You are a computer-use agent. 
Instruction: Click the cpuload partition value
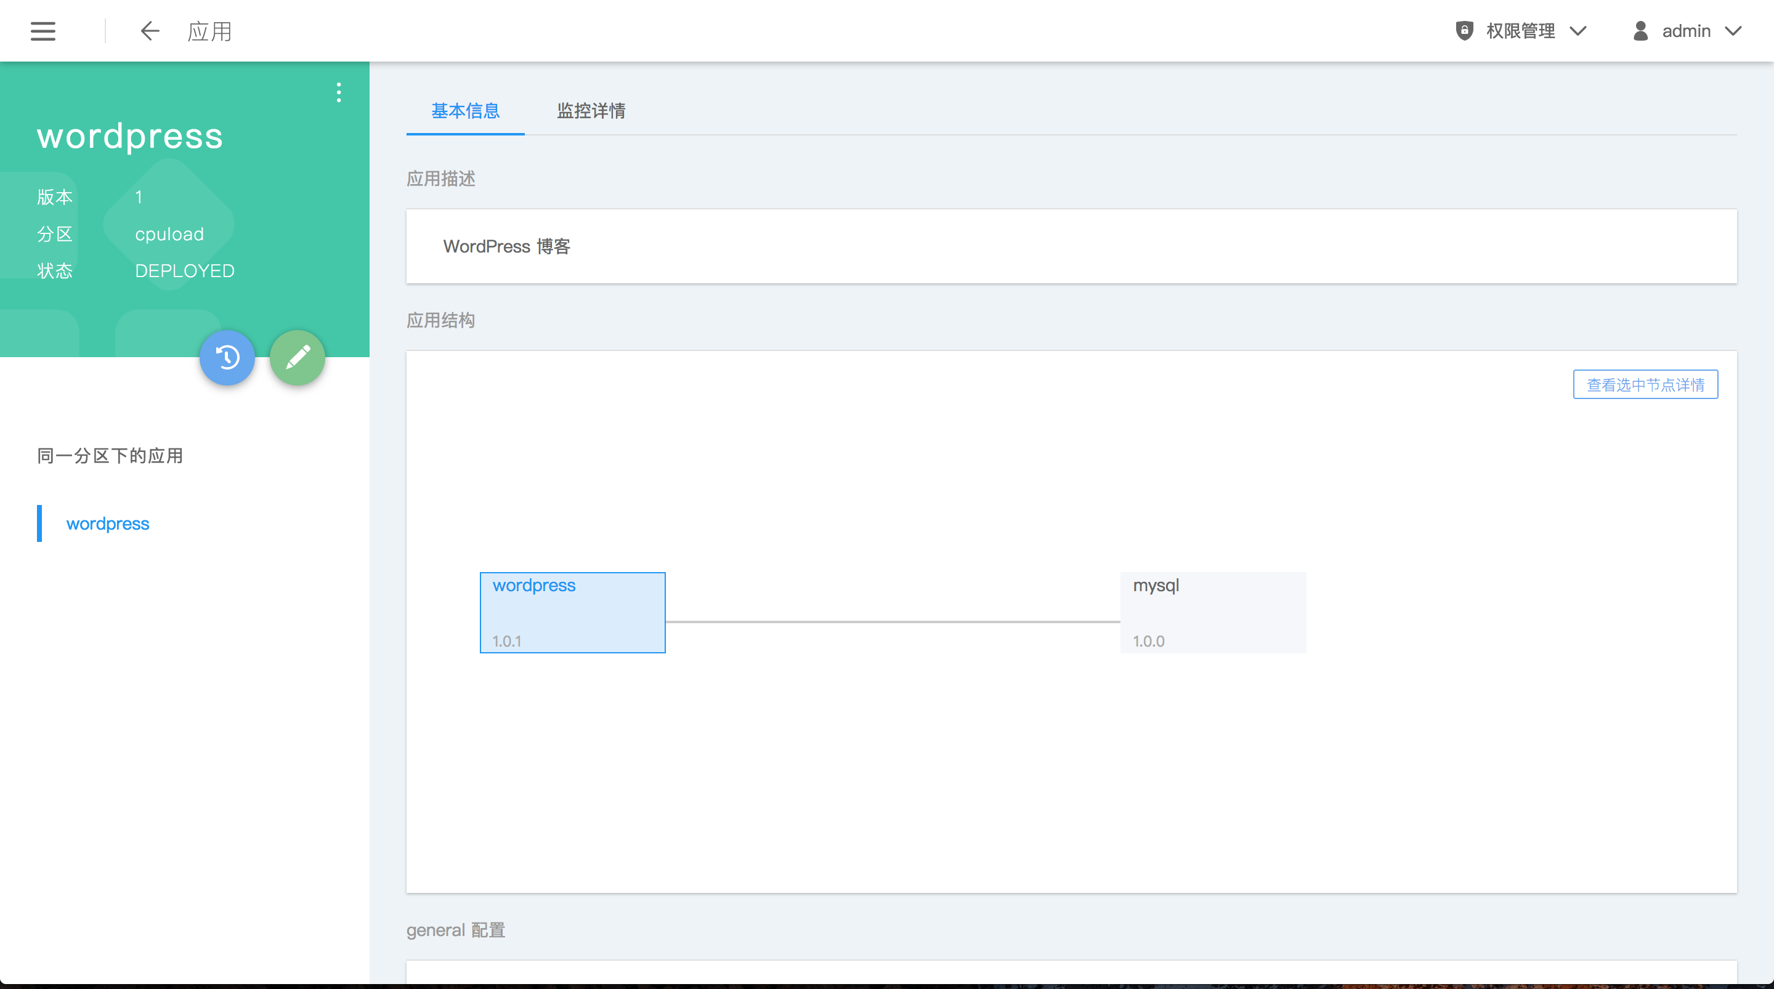(x=169, y=234)
